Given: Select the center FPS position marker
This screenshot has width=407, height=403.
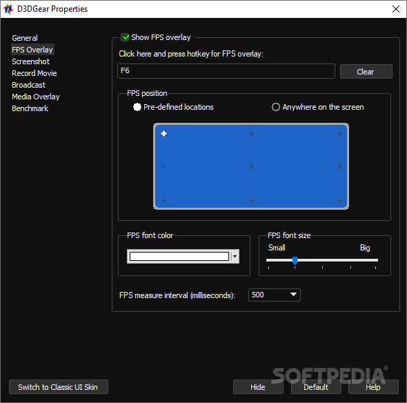Looking at the screenshot, I should 251,167.
